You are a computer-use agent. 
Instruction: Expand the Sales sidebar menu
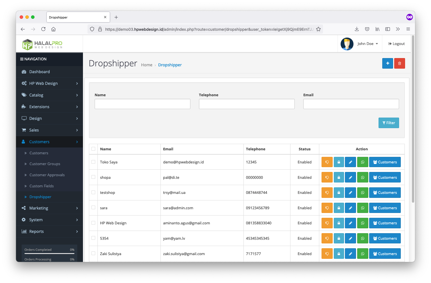click(50, 130)
